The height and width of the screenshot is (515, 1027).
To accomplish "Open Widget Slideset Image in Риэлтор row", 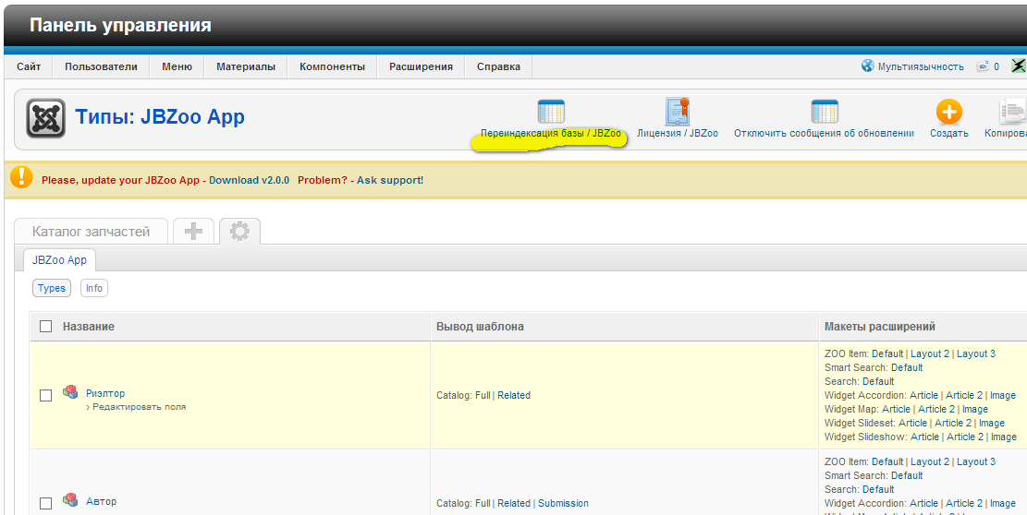I will pyautogui.click(x=992, y=423).
